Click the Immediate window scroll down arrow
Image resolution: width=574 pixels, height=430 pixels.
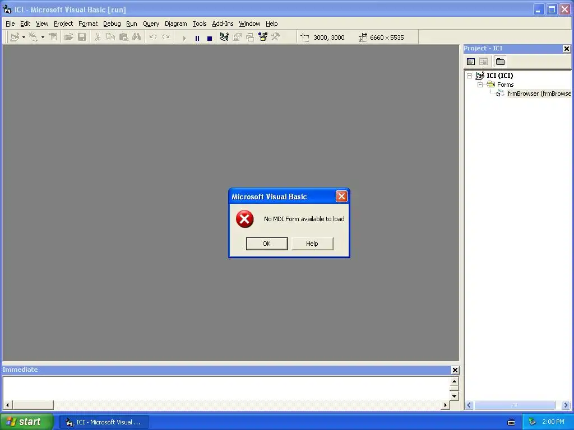(x=454, y=396)
